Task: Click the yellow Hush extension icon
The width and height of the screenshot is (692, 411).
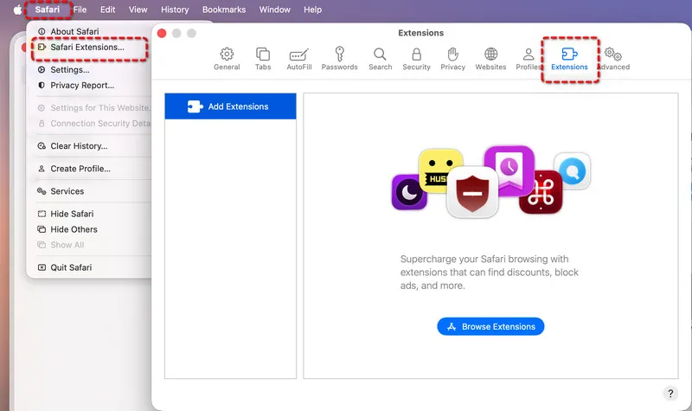Action: point(437,169)
